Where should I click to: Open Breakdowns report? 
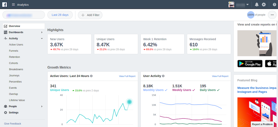(x=16, y=69)
